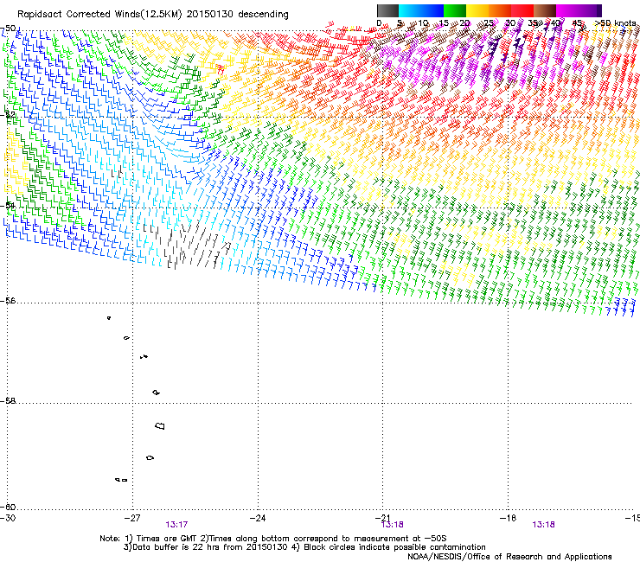Click the '-30' longitude axis label
This screenshot has width=640, height=562.
[x=8, y=518]
